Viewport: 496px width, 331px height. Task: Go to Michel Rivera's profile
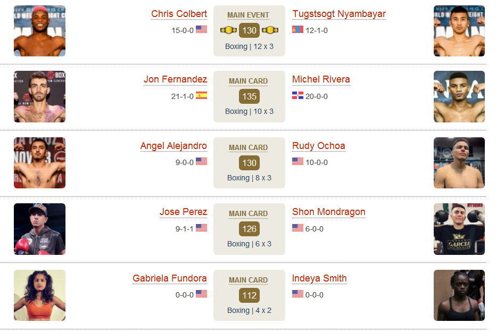[x=321, y=79]
